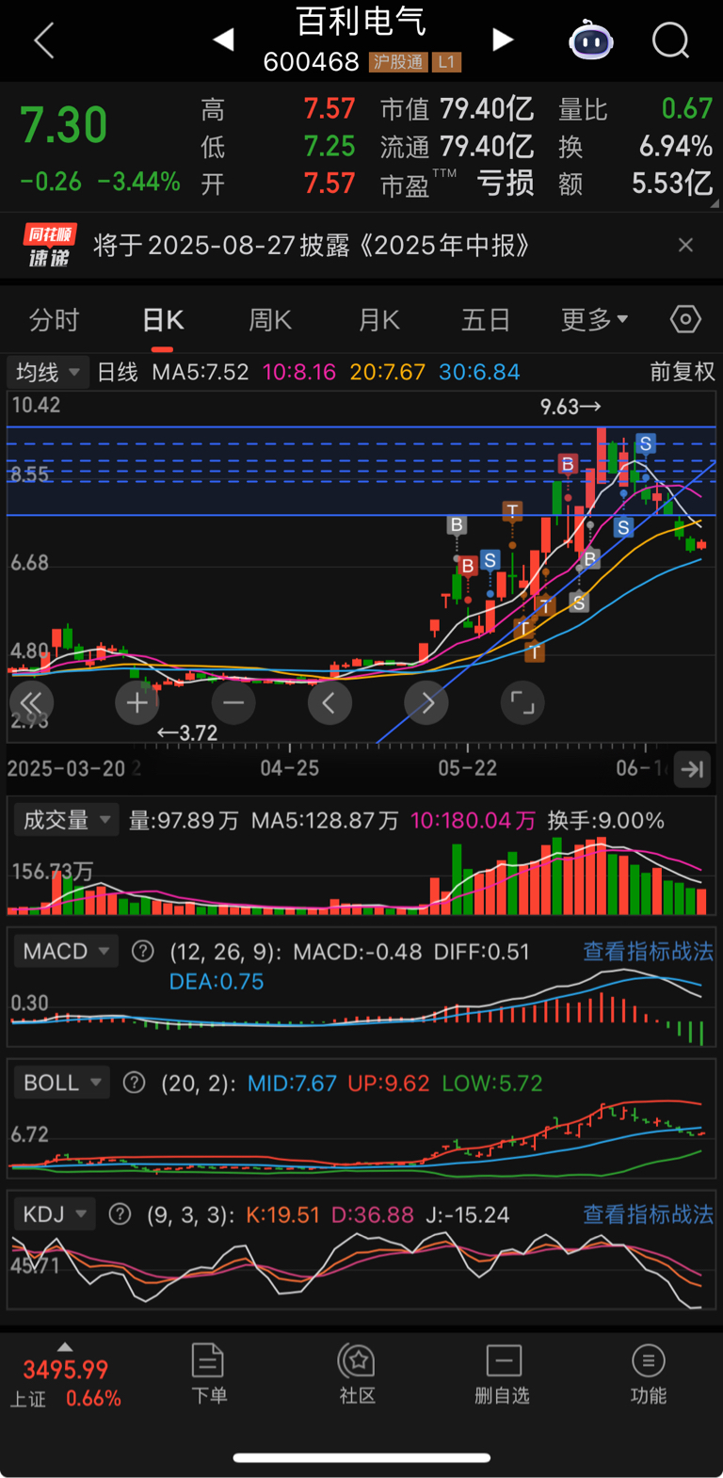
Task: Tap the L1 quote level badge
Action: pyautogui.click(x=446, y=62)
